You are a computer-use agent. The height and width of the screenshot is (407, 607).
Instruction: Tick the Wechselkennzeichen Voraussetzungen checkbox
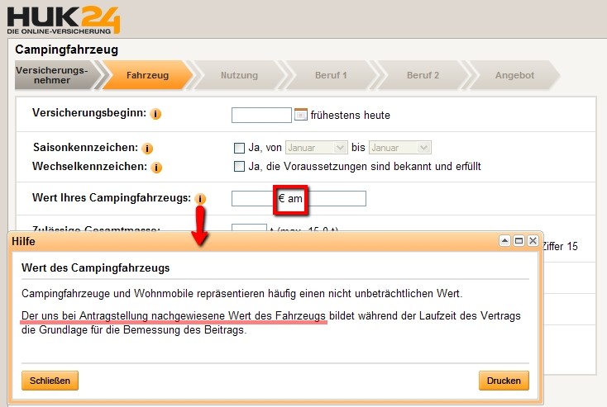(x=239, y=167)
